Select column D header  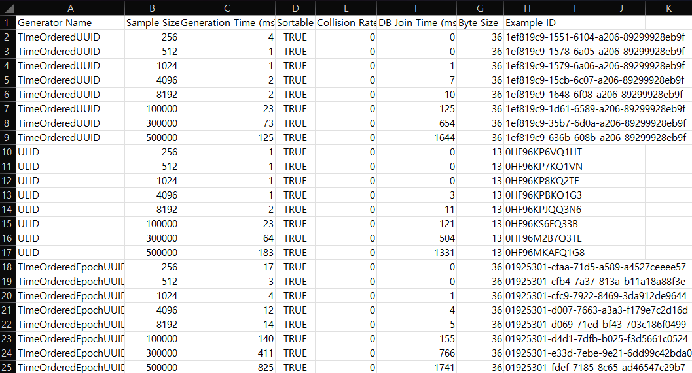pyautogui.click(x=295, y=8)
